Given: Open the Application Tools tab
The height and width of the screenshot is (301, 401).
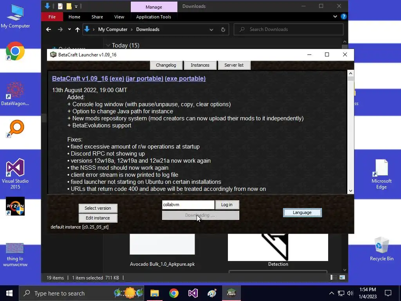Looking at the screenshot, I should pyautogui.click(x=154, y=17).
